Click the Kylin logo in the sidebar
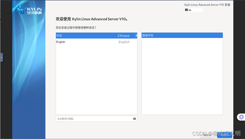 click(29, 10)
